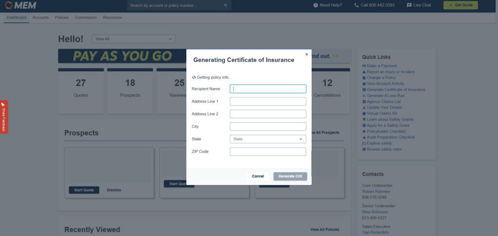Click the MEM logo in header
The height and width of the screenshot is (236, 498).
pos(20,5)
